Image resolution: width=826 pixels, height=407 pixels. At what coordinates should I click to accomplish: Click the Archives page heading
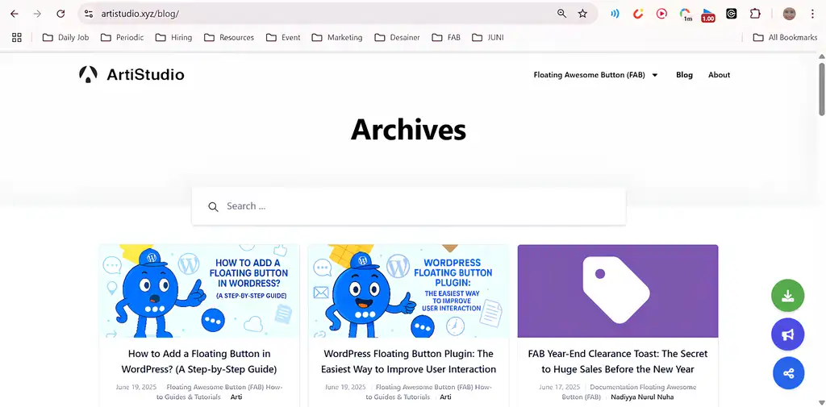[408, 129]
